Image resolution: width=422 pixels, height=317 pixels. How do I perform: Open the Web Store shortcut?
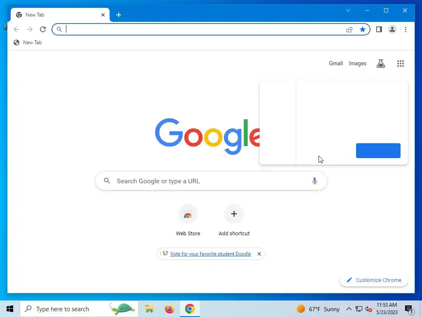[x=188, y=220]
